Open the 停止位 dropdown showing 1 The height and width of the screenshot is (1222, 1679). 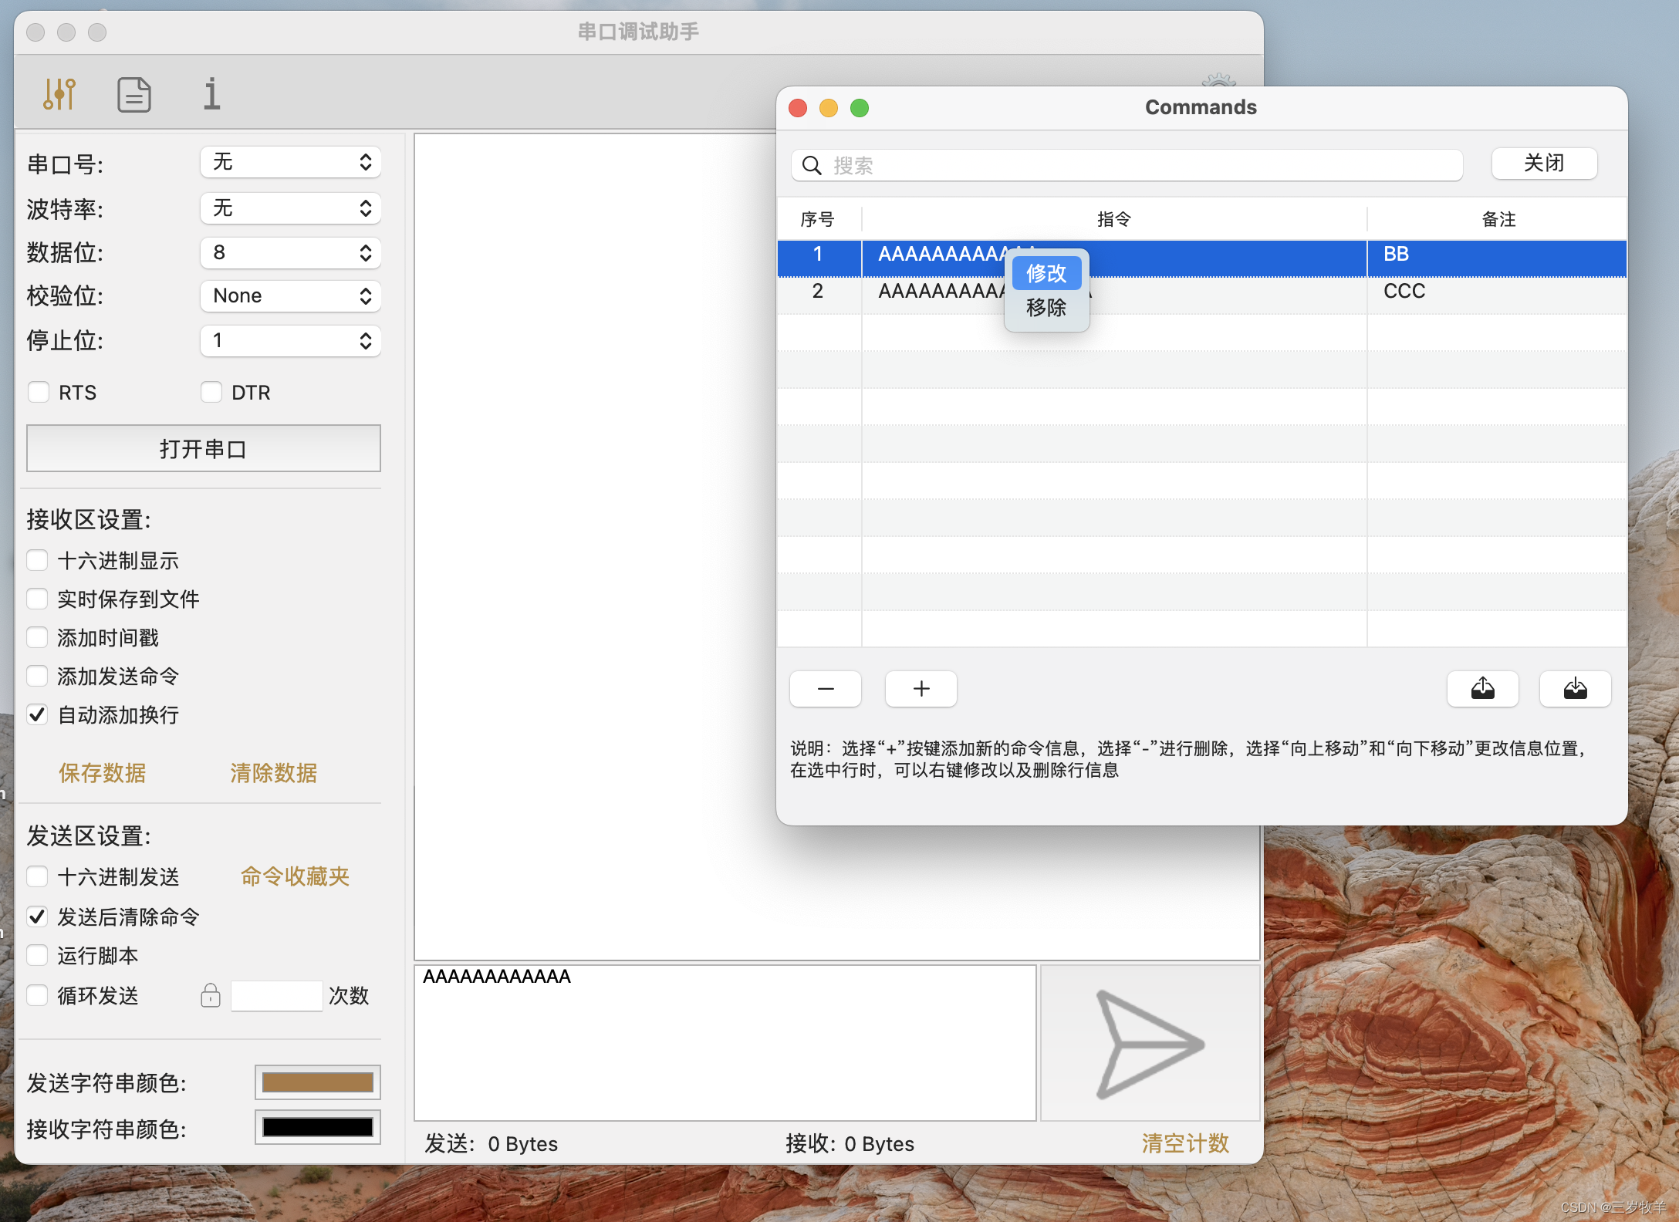coord(291,340)
